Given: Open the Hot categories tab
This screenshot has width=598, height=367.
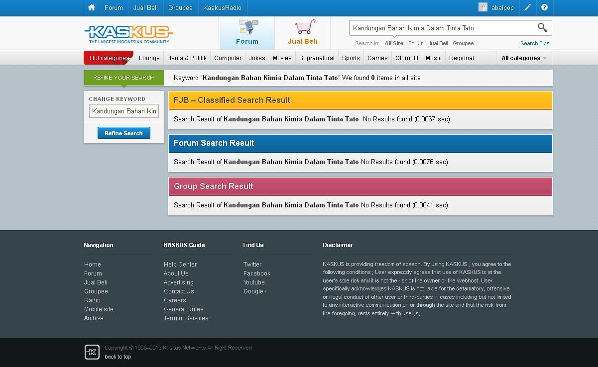Looking at the screenshot, I should tap(109, 58).
